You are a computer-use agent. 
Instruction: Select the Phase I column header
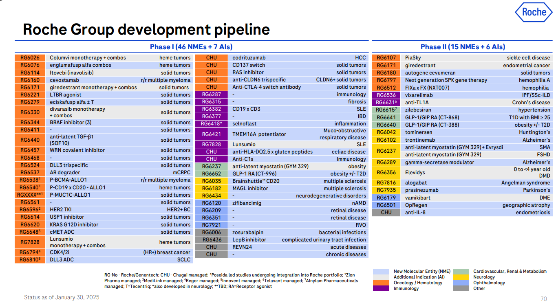[191, 47]
